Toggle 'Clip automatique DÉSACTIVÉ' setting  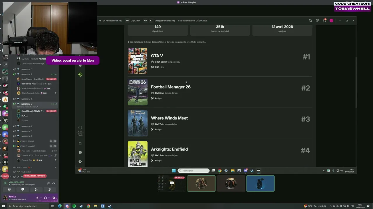(193, 21)
